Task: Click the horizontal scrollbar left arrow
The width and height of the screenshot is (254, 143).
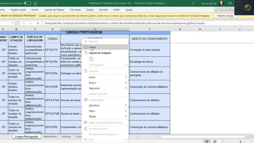Action: coord(159,137)
